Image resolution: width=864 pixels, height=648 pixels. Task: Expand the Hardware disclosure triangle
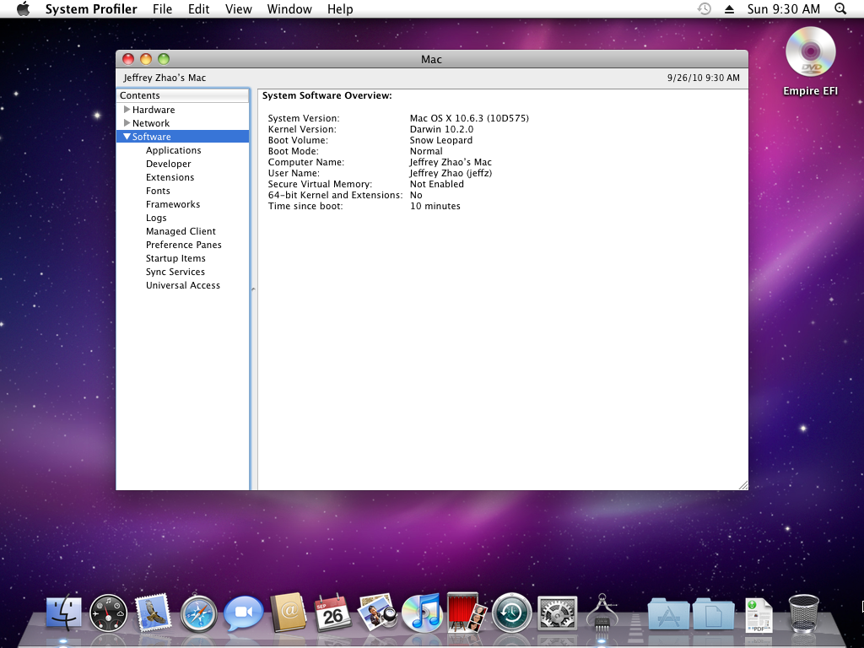[x=127, y=109]
